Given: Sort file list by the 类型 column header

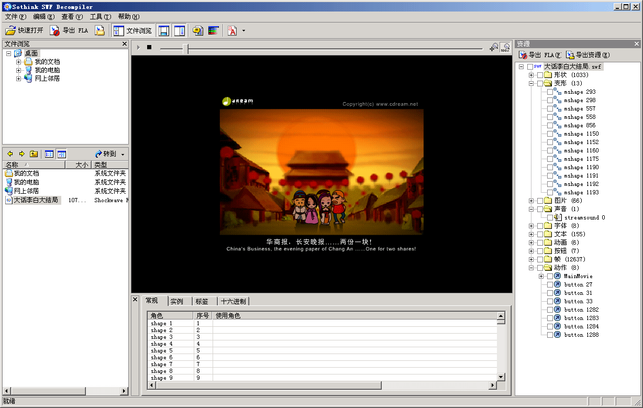Looking at the screenshot, I should click(x=110, y=165).
